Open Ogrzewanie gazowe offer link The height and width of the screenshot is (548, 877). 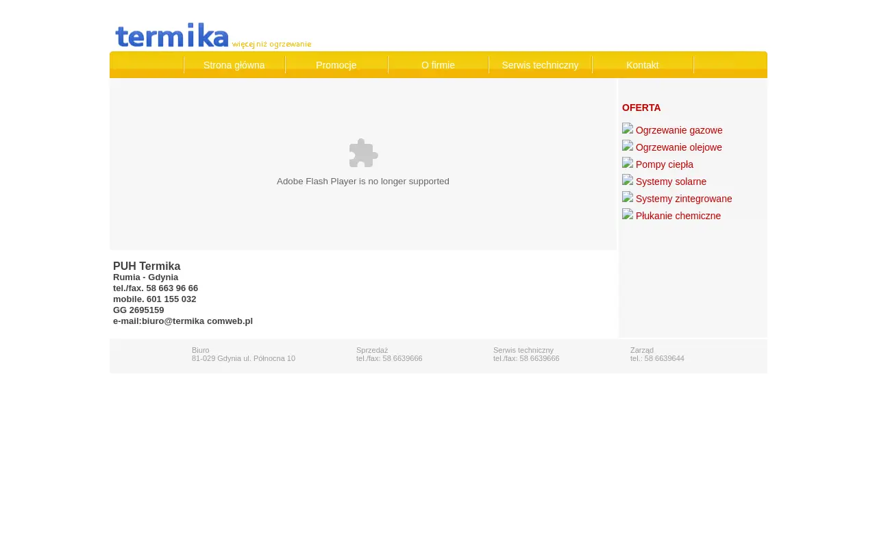(x=679, y=130)
